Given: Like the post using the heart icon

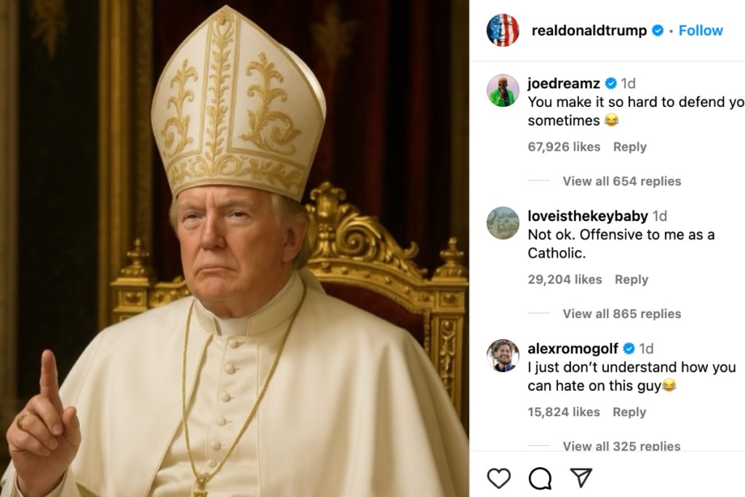Looking at the screenshot, I should tap(498, 479).
